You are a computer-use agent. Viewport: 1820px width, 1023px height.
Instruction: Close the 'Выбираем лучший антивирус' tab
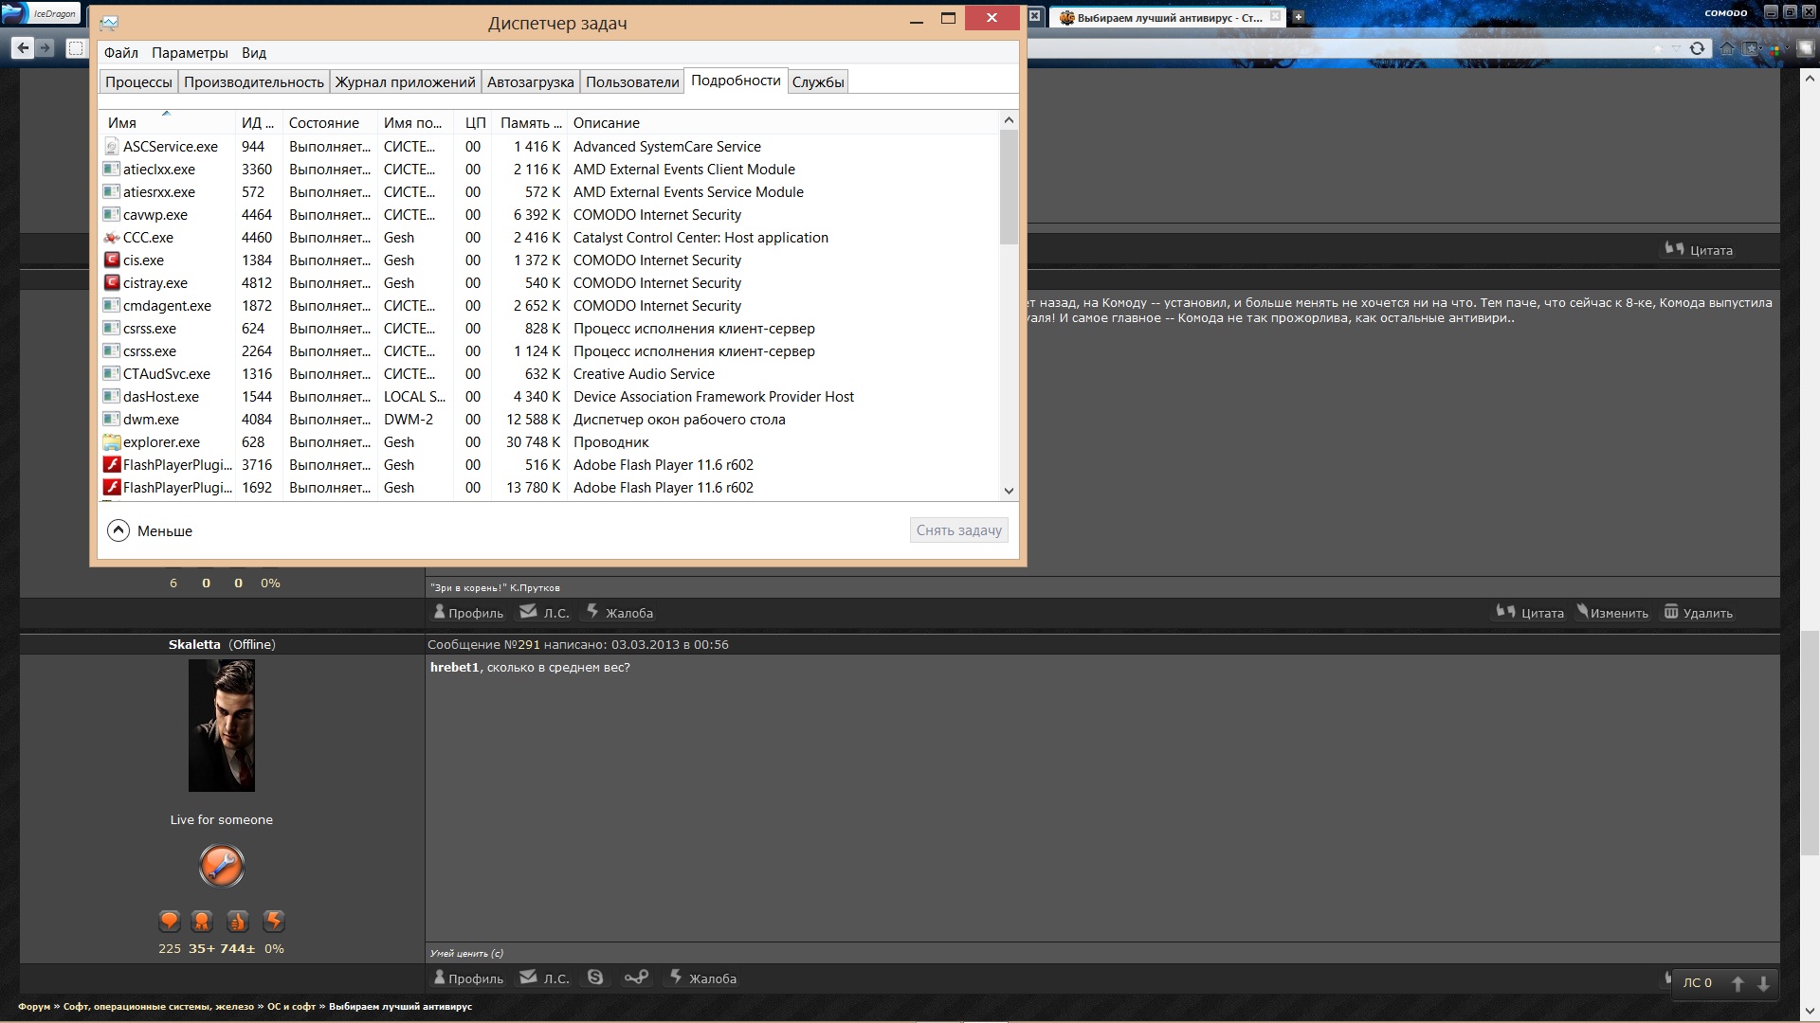tap(1276, 16)
